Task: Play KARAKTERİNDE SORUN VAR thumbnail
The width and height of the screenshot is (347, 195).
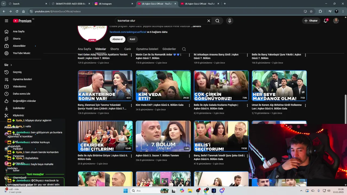Action: pyautogui.click(x=105, y=86)
